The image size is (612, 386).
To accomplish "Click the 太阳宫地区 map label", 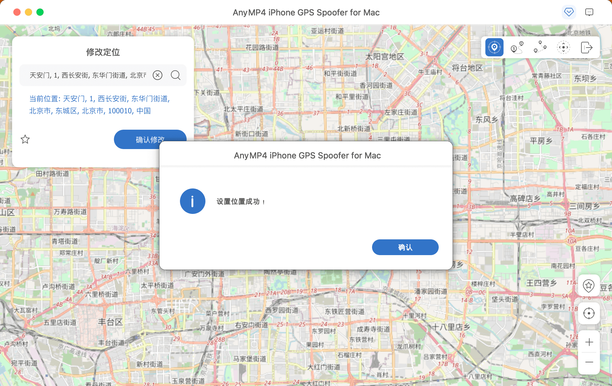I will coord(385,57).
